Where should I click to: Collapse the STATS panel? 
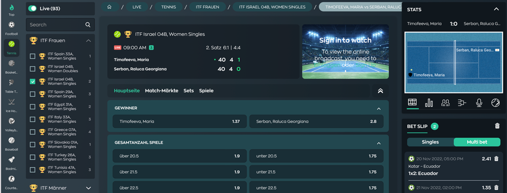(x=496, y=9)
